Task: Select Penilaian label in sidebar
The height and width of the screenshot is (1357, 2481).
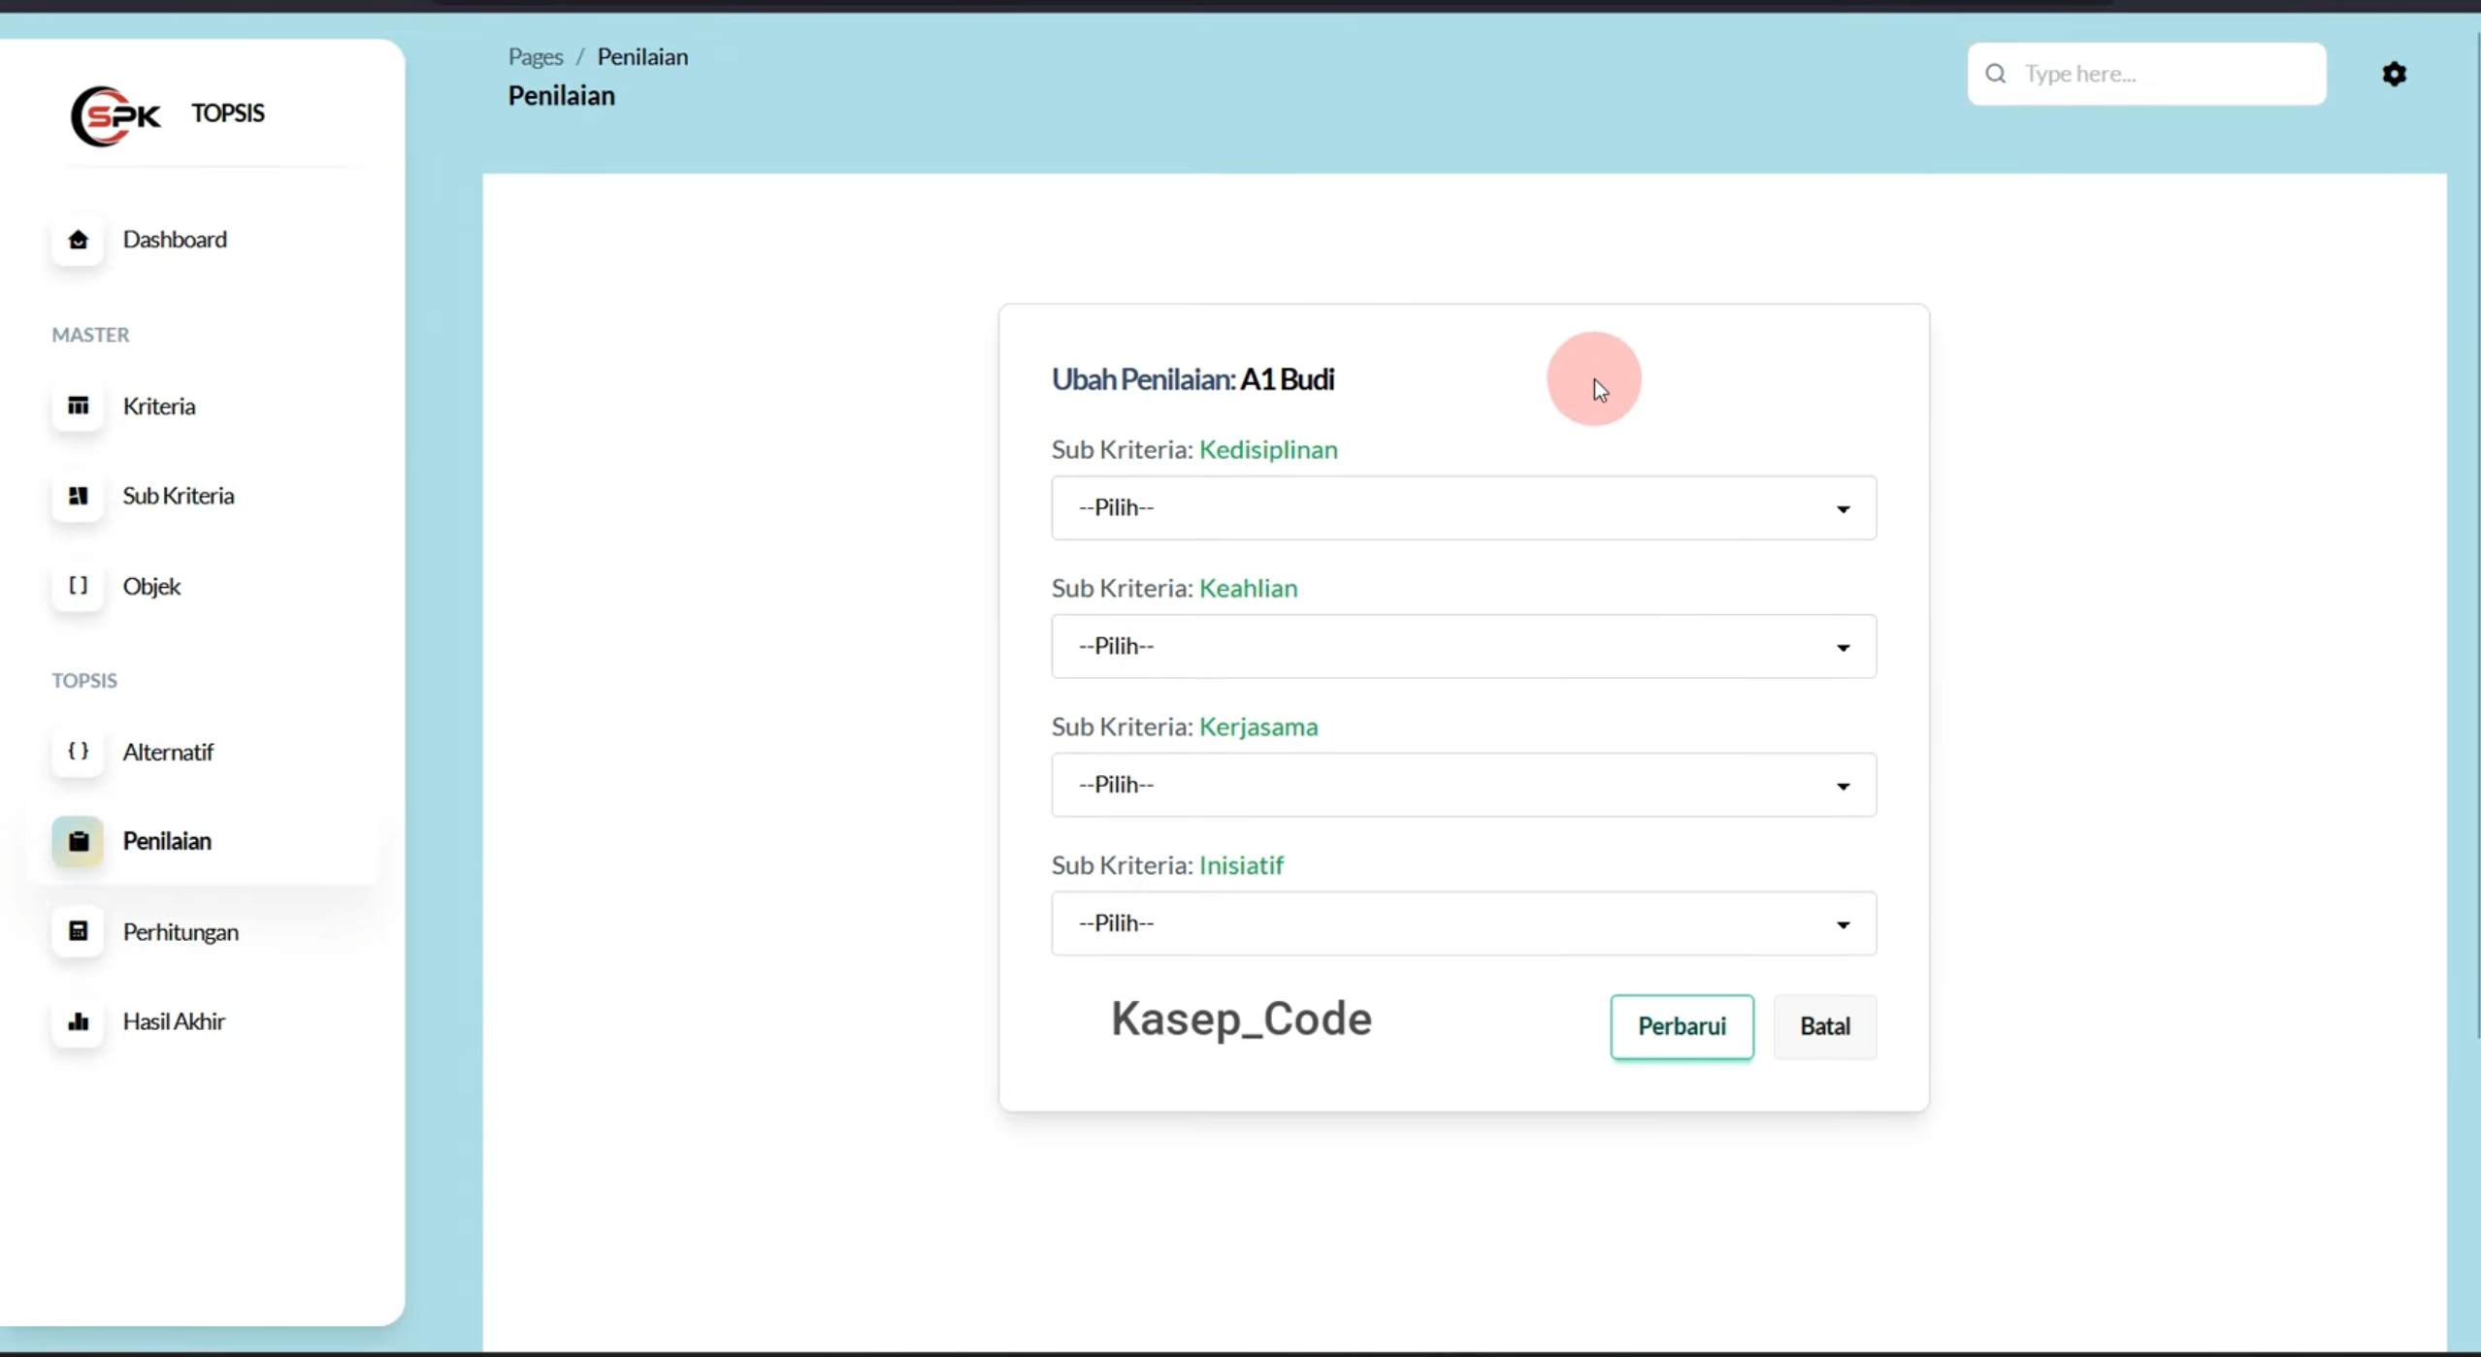Action: point(167,841)
